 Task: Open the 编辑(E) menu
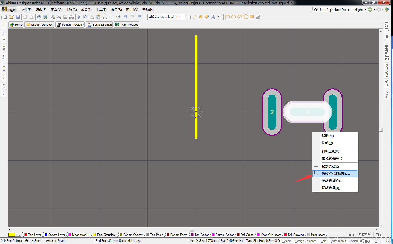coord(41,9)
